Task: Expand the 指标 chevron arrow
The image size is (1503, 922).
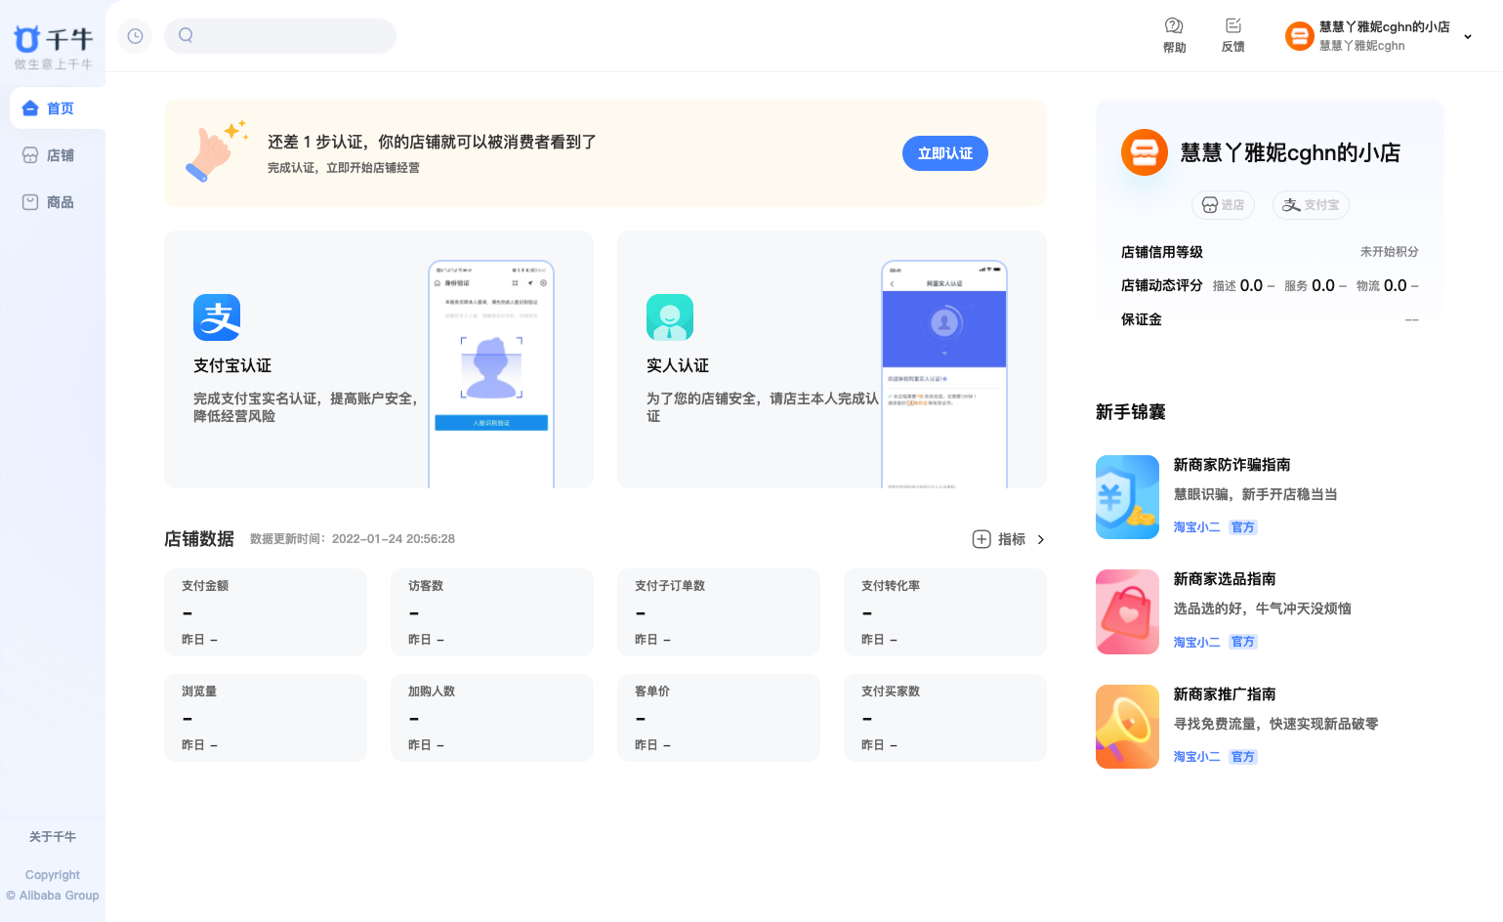Action: 1041,539
